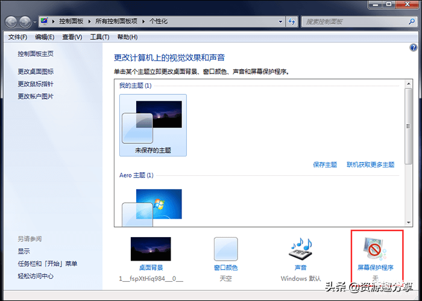Open the 查看(V) menu
Screen dimensions: 422x301
click(x=72, y=37)
